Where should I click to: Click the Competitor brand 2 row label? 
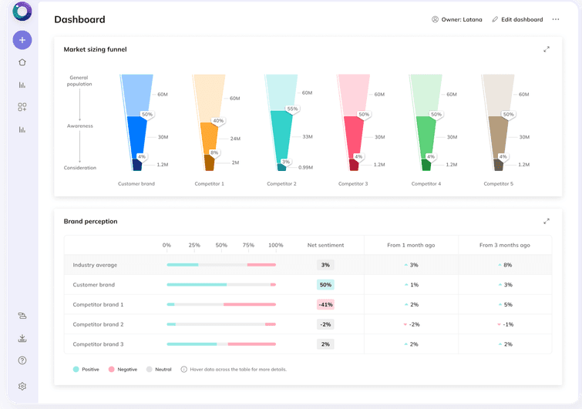[98, 324]
